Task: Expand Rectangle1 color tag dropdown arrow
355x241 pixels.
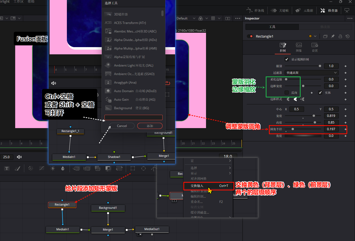Action: pos(315,36)
